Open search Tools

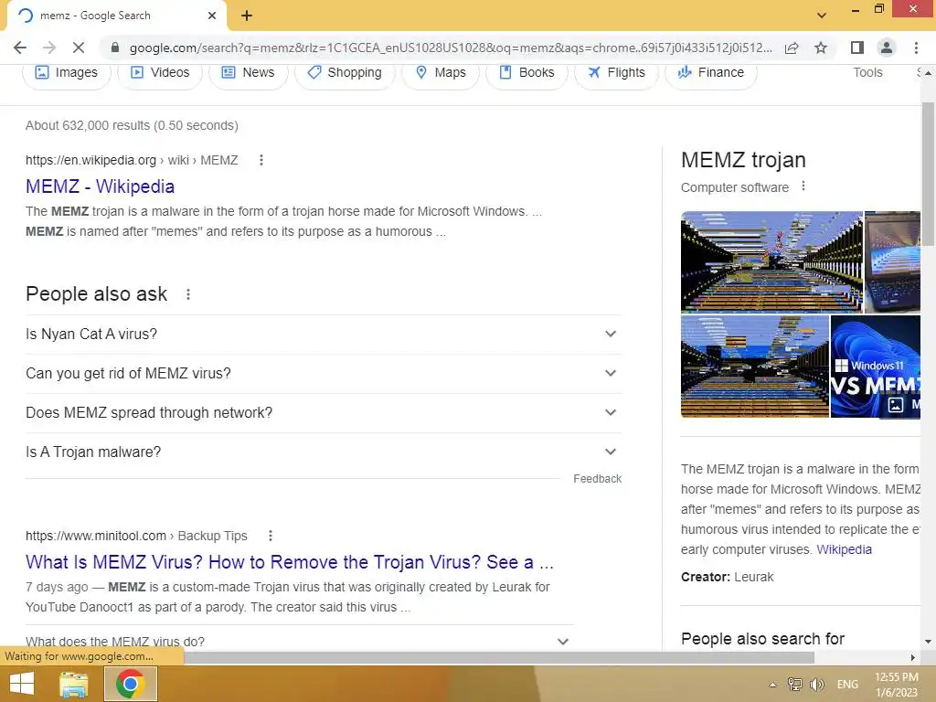tap(867, 73)
